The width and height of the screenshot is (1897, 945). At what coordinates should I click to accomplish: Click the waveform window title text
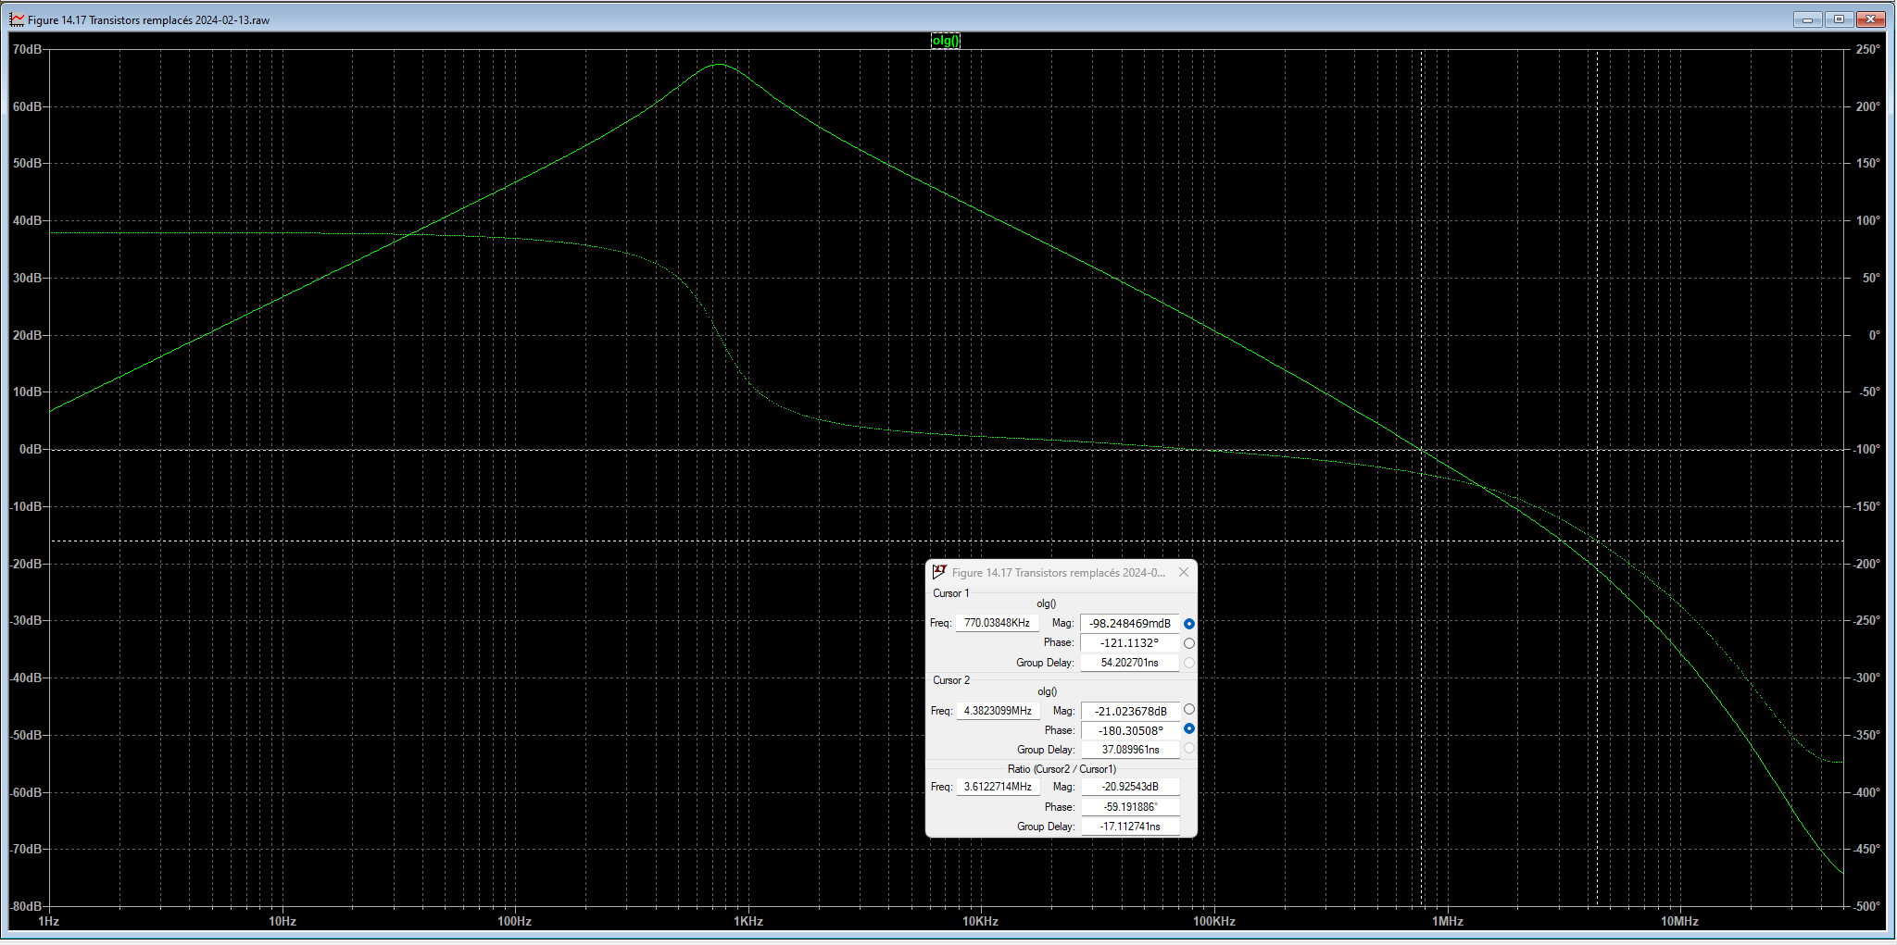[x=149, y=20]
